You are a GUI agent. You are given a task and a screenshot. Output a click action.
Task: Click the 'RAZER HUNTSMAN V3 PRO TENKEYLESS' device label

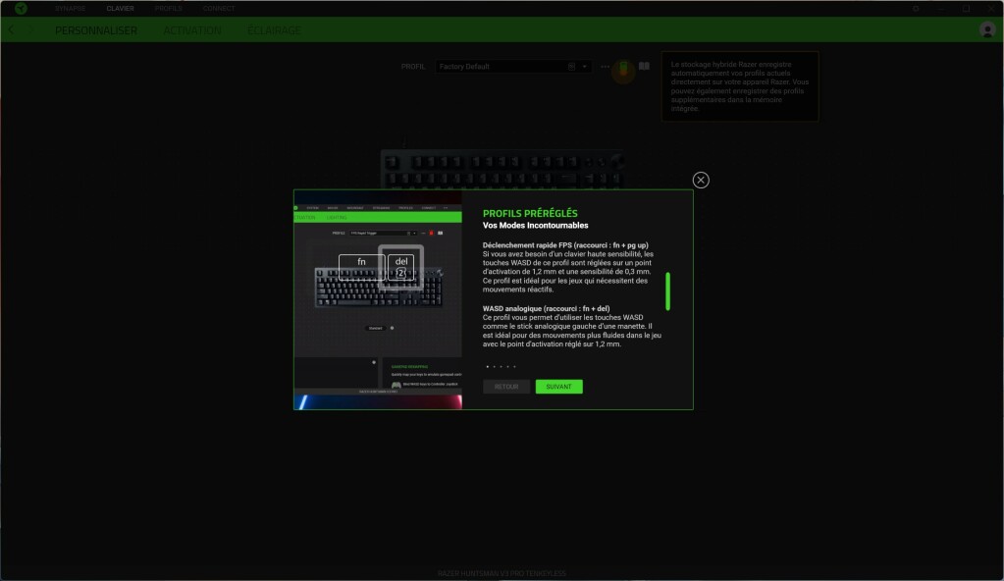point(502,573)
